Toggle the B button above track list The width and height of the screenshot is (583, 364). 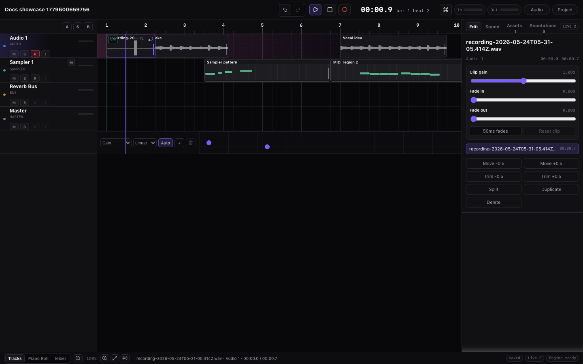click(88, 27)
